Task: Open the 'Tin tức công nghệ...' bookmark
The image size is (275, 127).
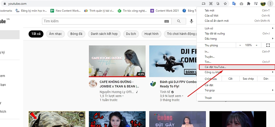Action: [132, 11]
